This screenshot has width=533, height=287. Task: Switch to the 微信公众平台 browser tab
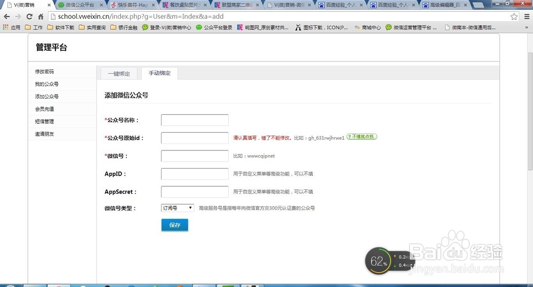tap(80, 5)
